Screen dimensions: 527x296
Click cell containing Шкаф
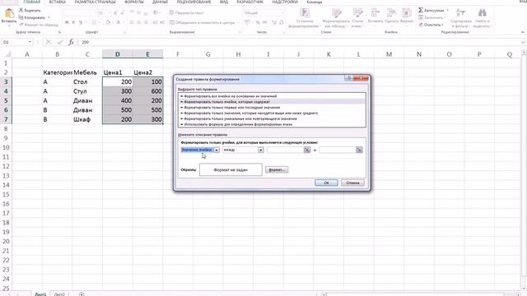point(87,119)
